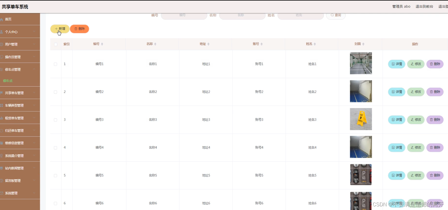
Task: Click the 共享单车系统 title
Action: pyautogui.click(x=15, y=7)
